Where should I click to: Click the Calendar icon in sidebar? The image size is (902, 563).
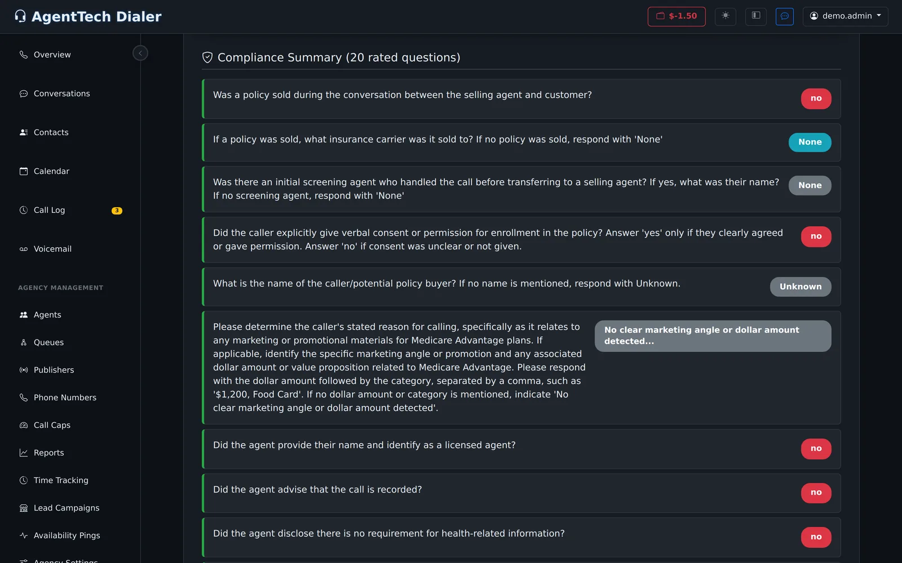pos(24,171)
